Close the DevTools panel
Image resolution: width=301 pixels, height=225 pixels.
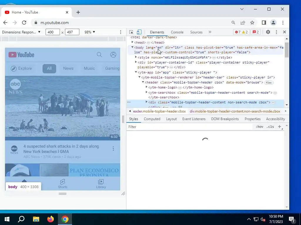(285, 32)
